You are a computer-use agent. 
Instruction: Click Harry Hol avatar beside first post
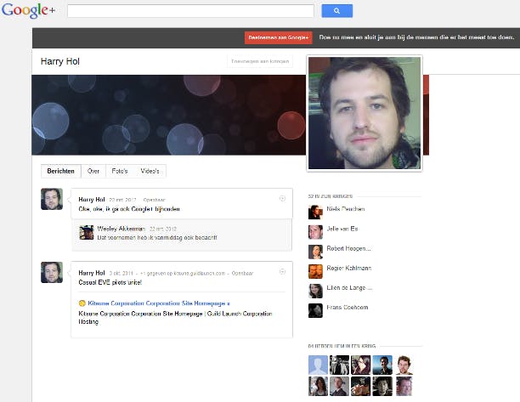(52, 199)
